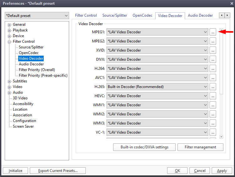Screen dimensions: 235x177
Task: Open settings button for H.265 decoder
Action: 213,87
